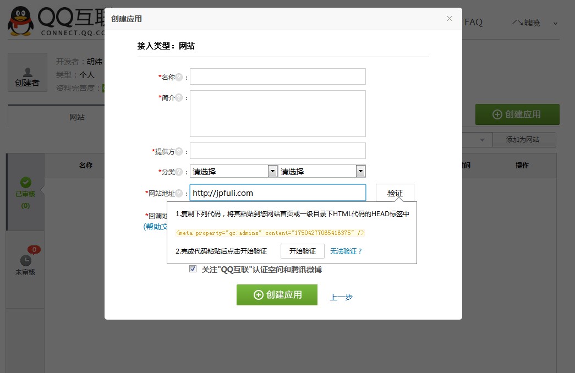Click the 操作 column header
The height and width of the screenshot is (373, 575).
[522, 166]
